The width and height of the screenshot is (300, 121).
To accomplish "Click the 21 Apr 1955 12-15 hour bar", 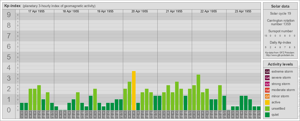I will (x=177, y=96).
